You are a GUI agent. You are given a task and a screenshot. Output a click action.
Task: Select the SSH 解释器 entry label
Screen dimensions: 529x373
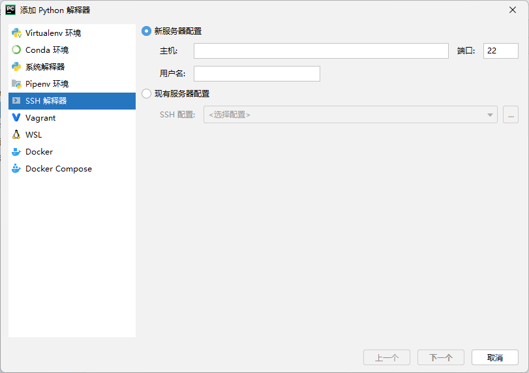(x=46, y=101)
